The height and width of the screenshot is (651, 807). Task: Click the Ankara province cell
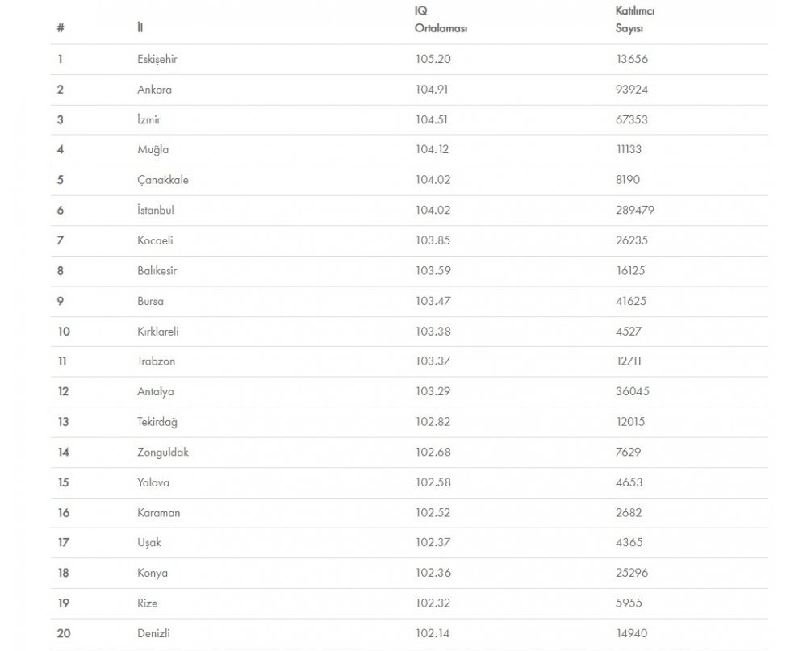click(154, 90)
